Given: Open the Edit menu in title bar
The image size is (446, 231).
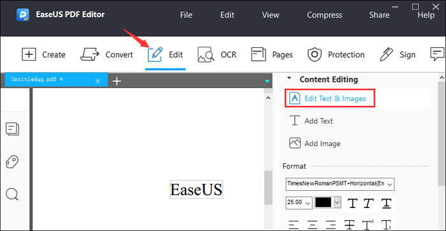Looking at the screenshot, I should [227, 15].
